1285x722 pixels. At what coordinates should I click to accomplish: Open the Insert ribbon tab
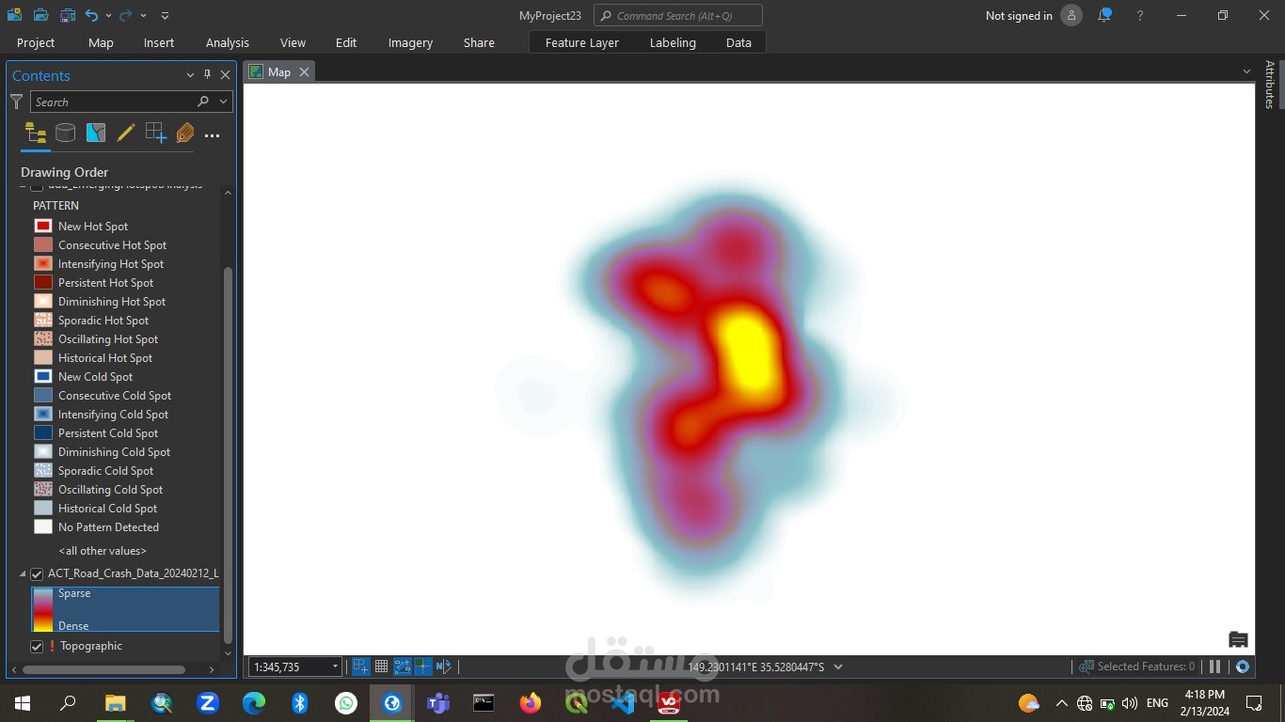159,42
